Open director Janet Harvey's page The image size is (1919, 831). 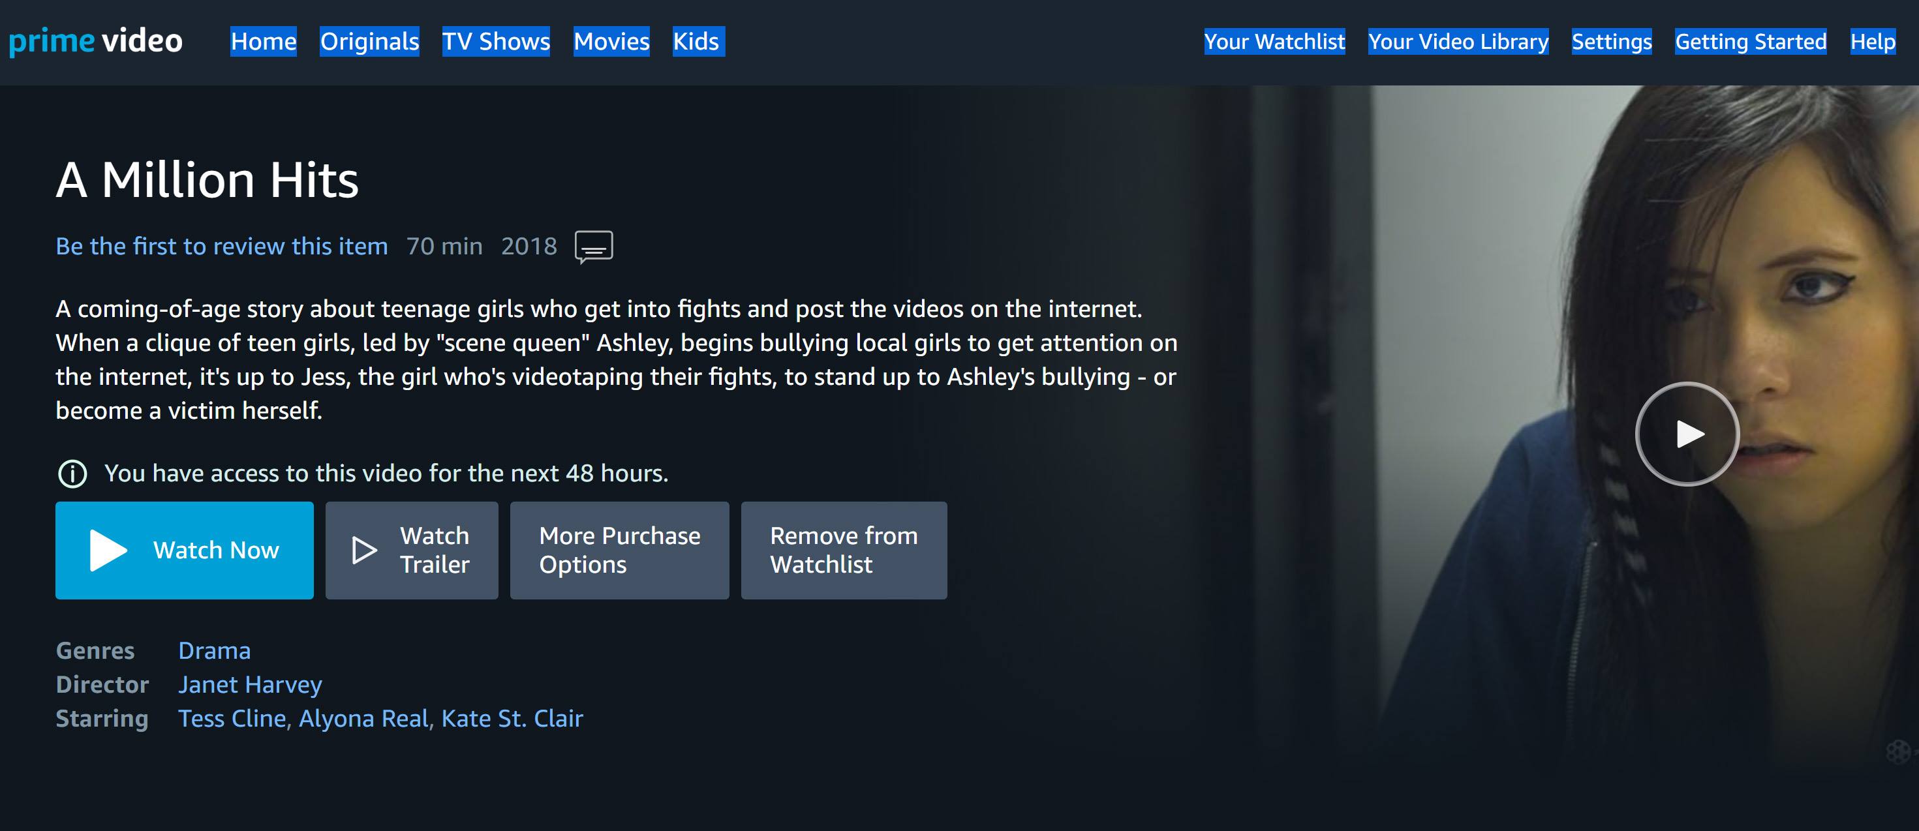251,685
